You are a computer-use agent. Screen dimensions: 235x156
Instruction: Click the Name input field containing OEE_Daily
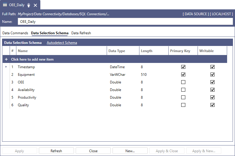tap(125, 21)
